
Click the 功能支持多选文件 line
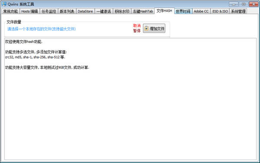pos(36,52)
